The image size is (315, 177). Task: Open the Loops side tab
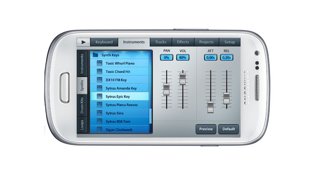82,125
